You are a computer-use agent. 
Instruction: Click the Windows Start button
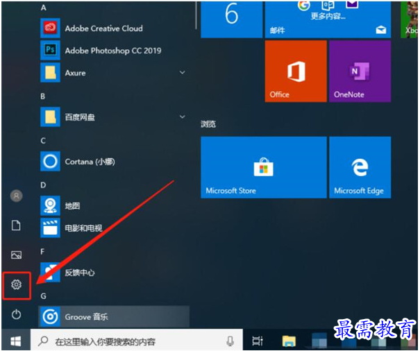16,341
